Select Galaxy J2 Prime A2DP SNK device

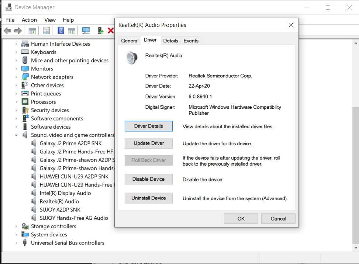[70, 143]
